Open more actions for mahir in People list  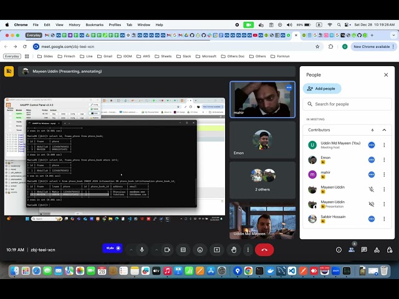coord(384,174)
